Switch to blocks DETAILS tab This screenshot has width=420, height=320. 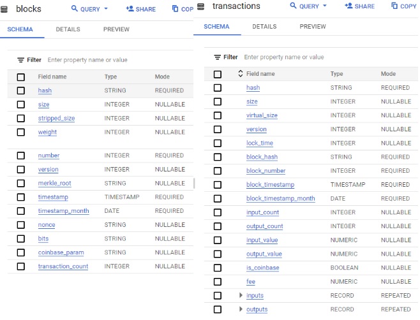tap(68, 29)
